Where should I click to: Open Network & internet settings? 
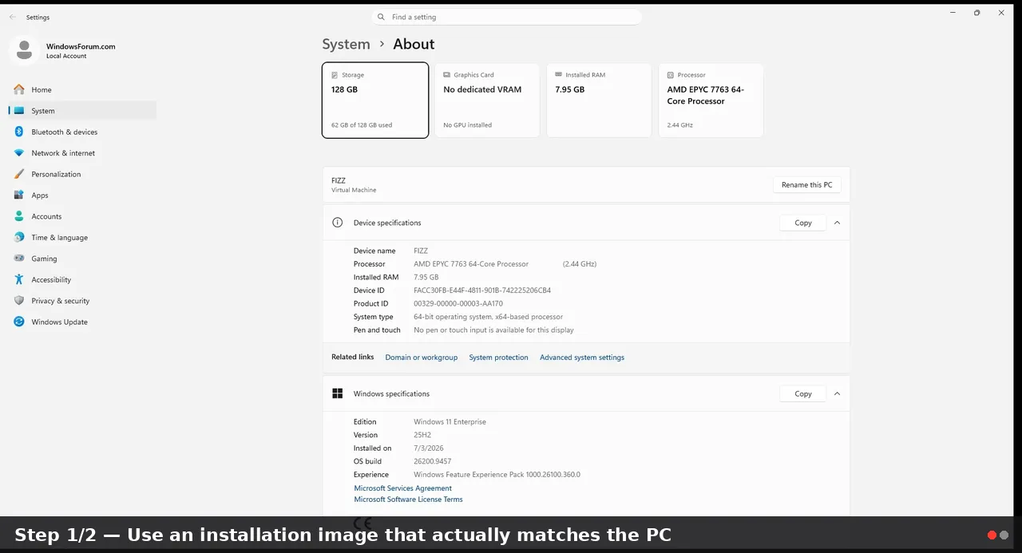pyautogui.click(x=82, y=153)
